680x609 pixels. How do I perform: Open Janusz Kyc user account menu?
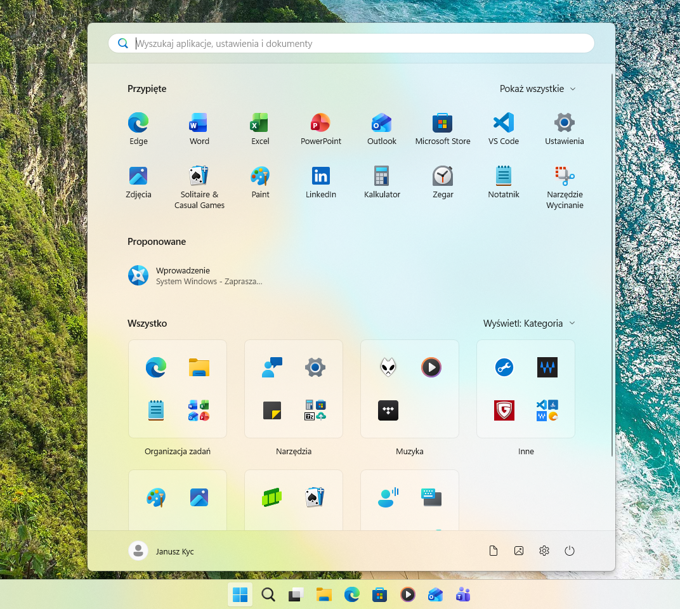161,551
